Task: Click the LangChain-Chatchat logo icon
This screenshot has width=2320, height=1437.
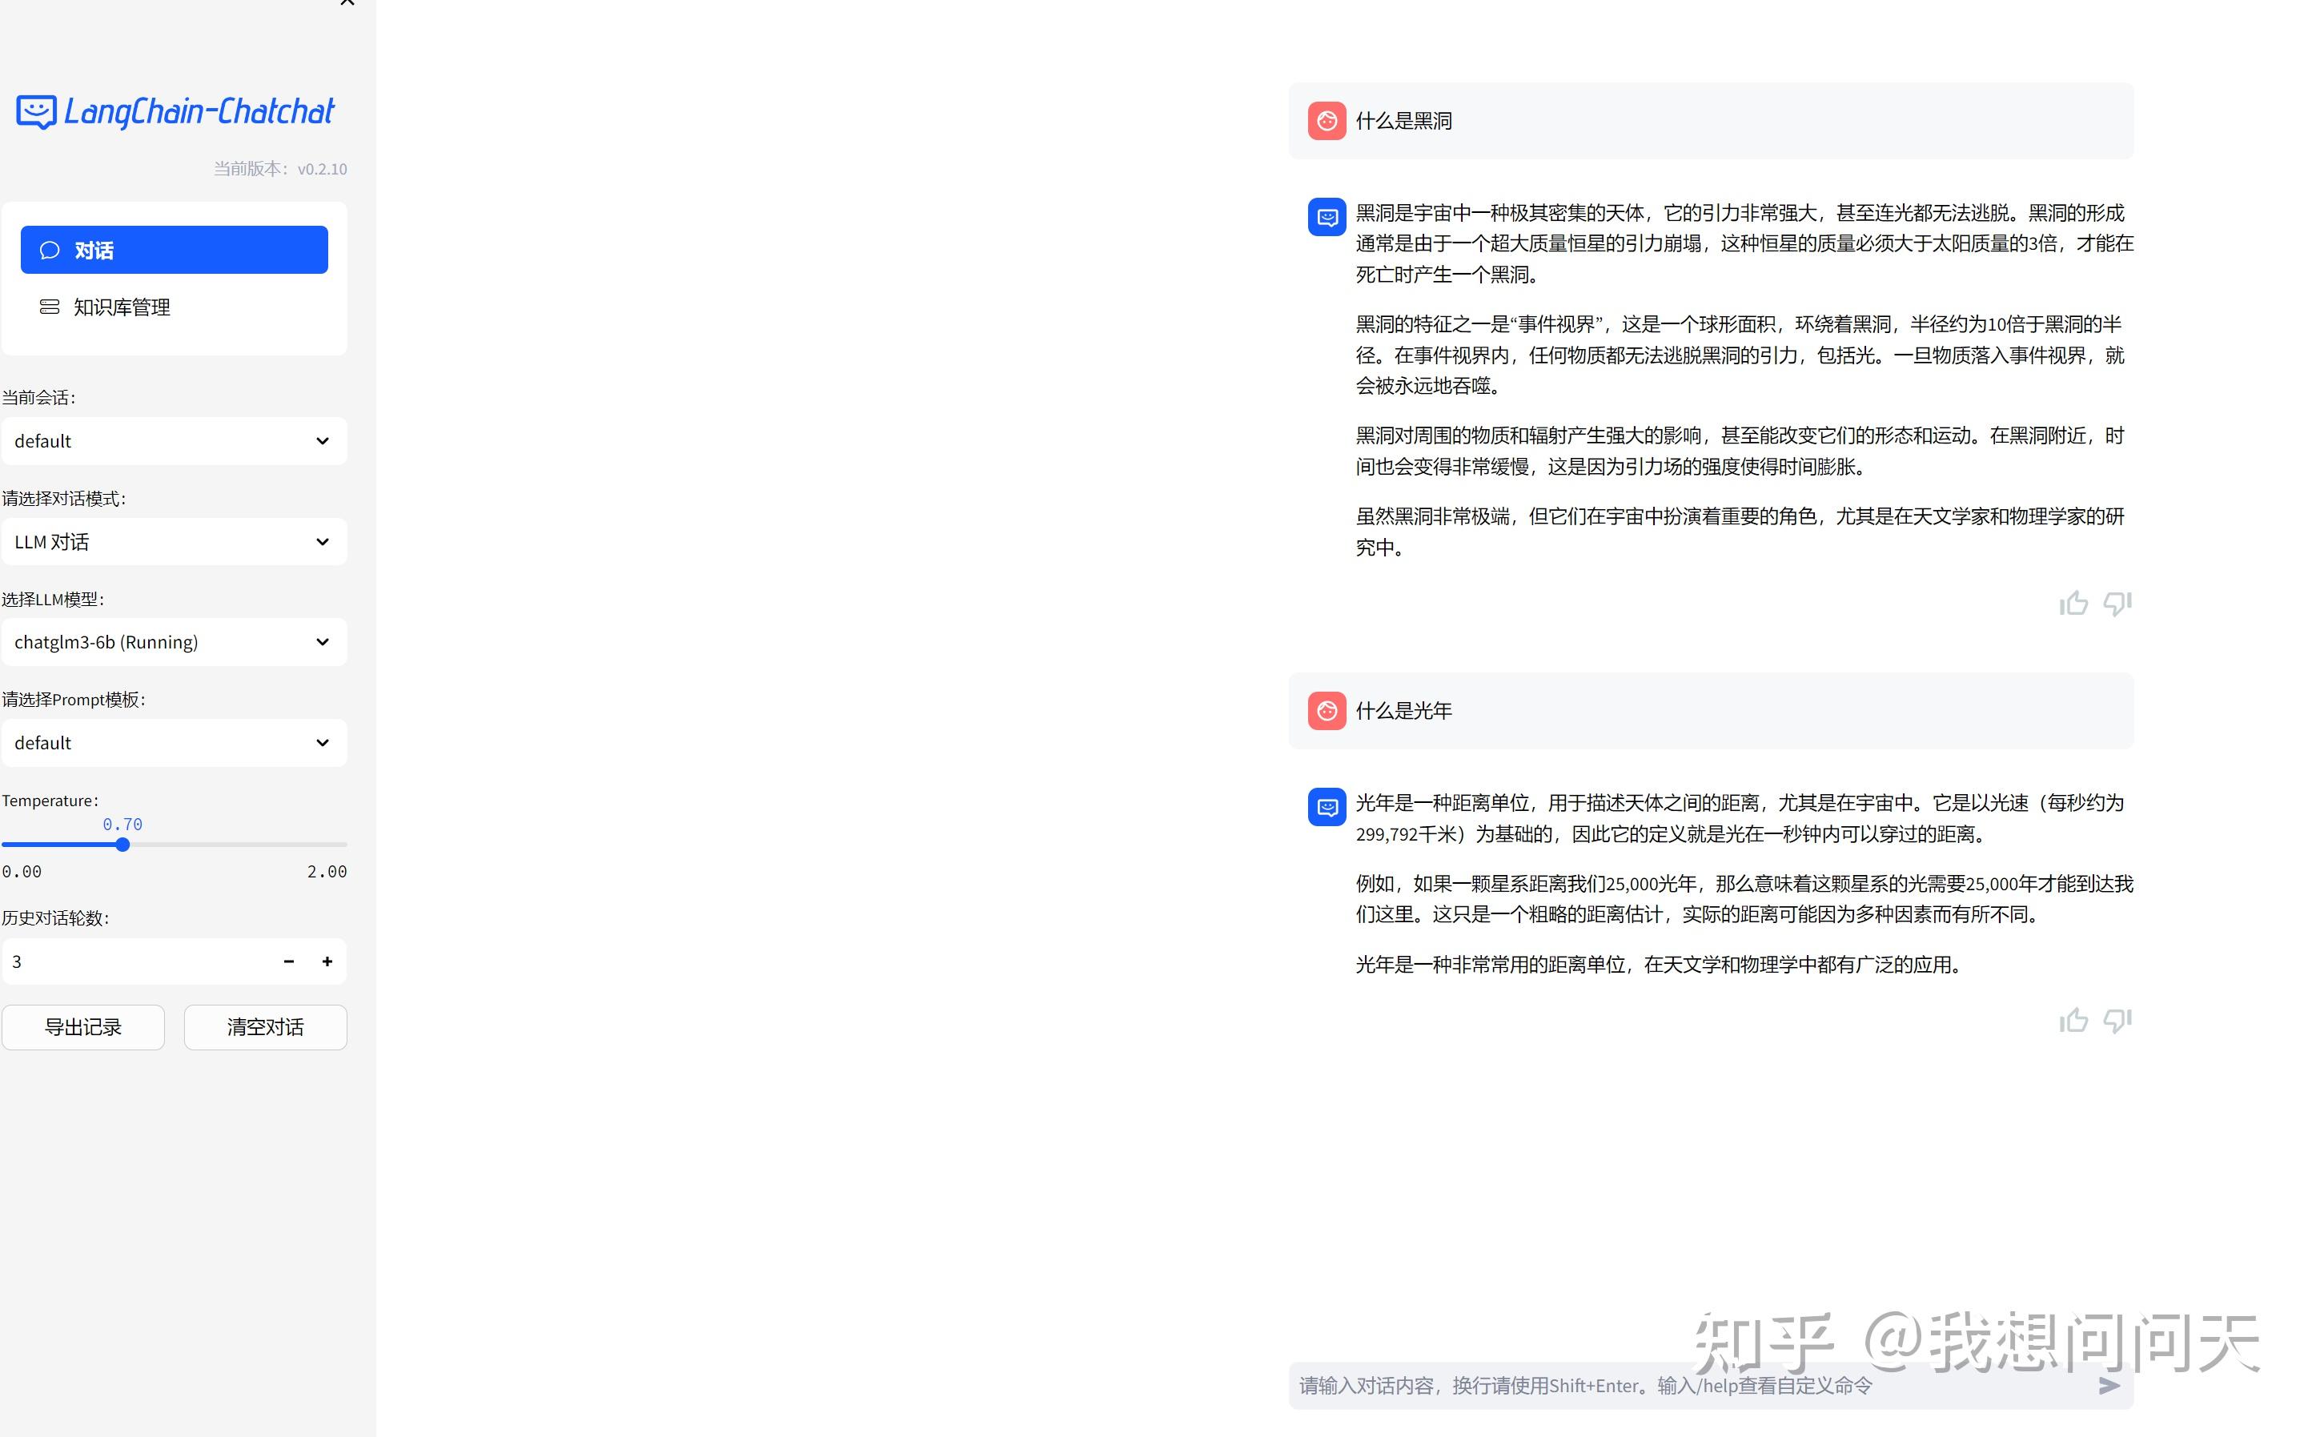Action: pyautogui.click(x=35, y=111)
